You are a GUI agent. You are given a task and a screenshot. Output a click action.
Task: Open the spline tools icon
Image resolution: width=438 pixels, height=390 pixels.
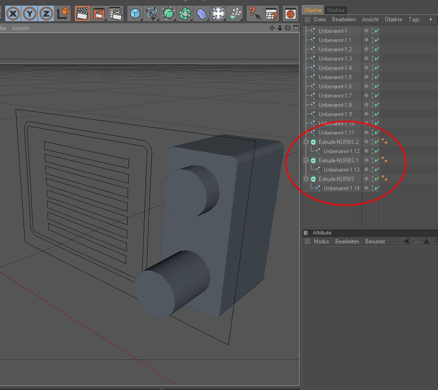pyautogui.click(x=151, y=14)
